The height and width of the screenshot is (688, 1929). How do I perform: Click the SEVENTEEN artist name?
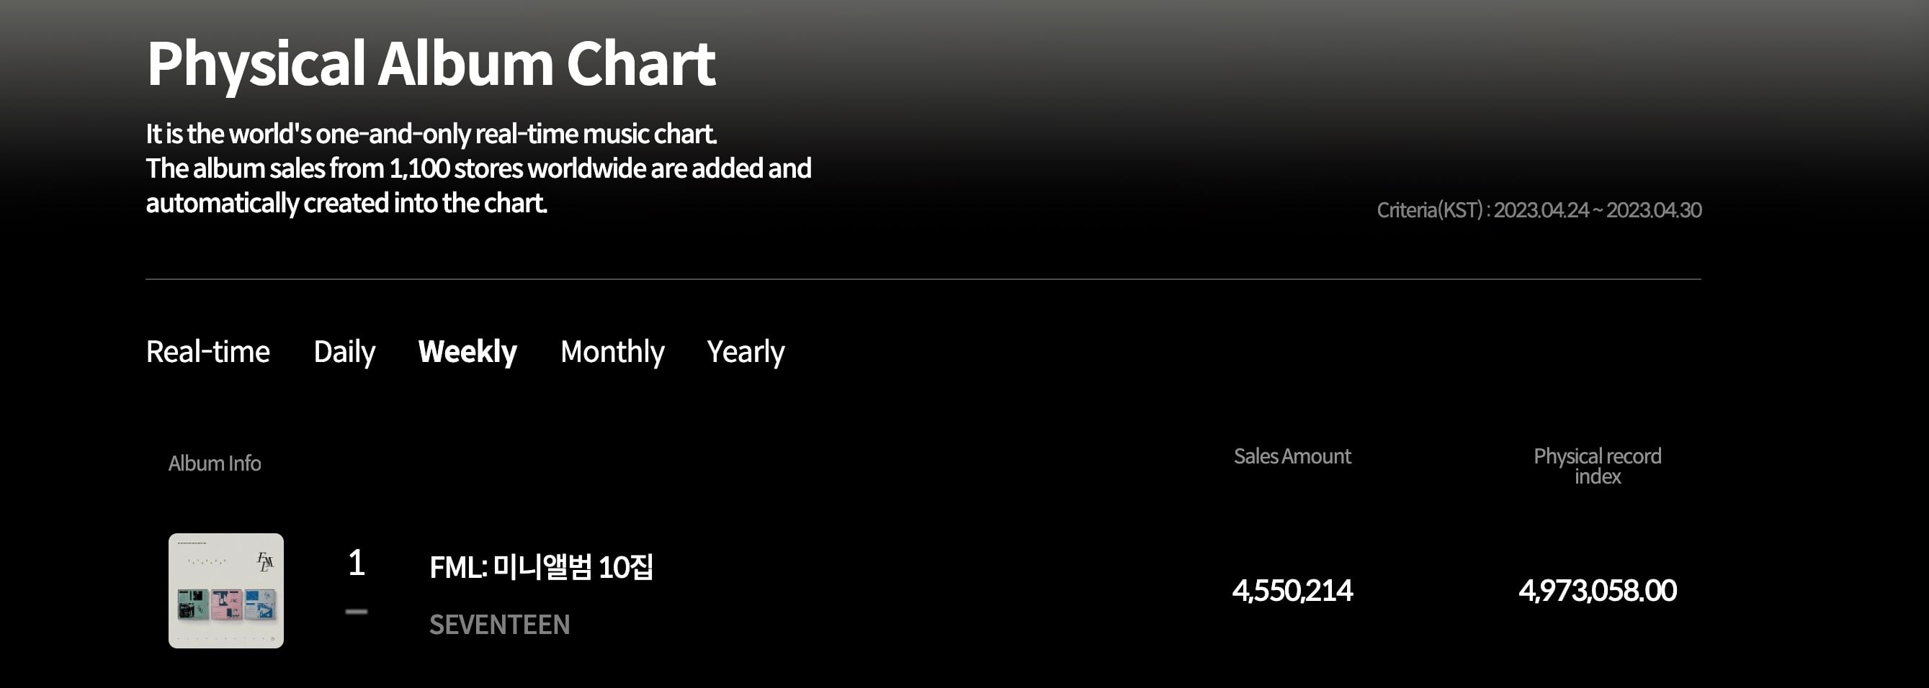point(499,625)
